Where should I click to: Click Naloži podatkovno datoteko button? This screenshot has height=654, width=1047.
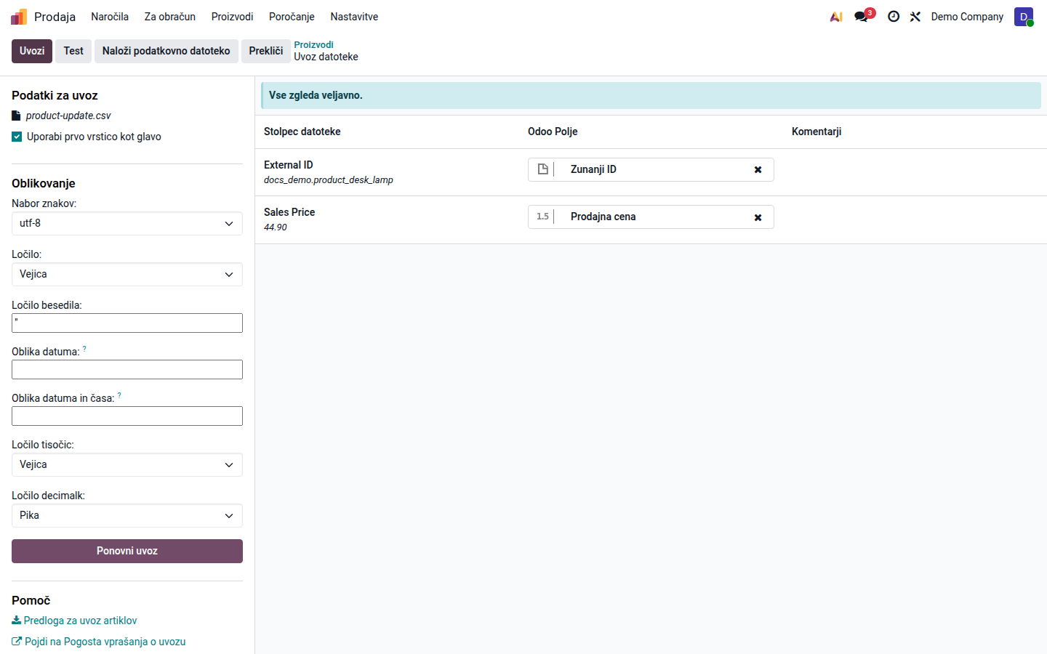pyautogui.click(x=167, y=51)
